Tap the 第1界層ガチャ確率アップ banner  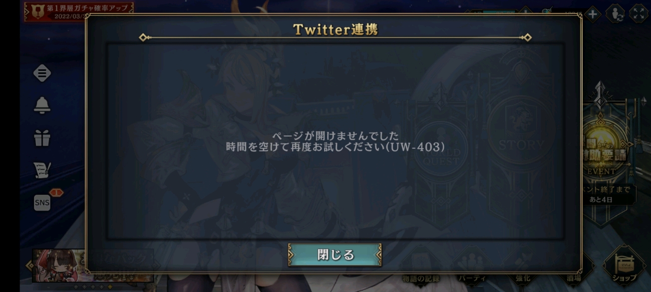click(x=79, y=11)
